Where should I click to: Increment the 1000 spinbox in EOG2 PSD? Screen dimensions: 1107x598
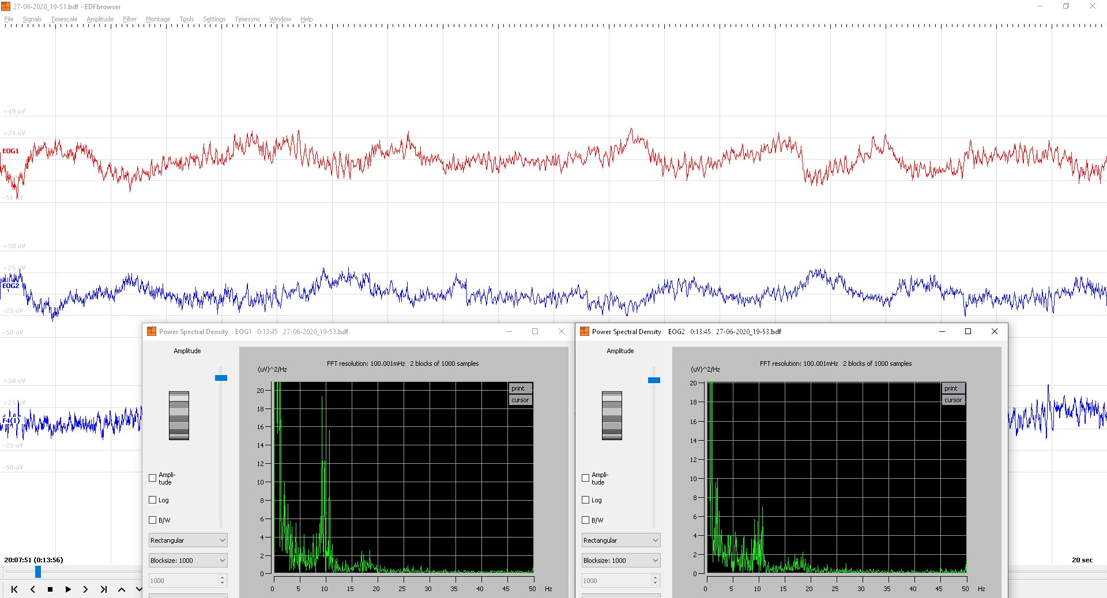click(656, 577)
